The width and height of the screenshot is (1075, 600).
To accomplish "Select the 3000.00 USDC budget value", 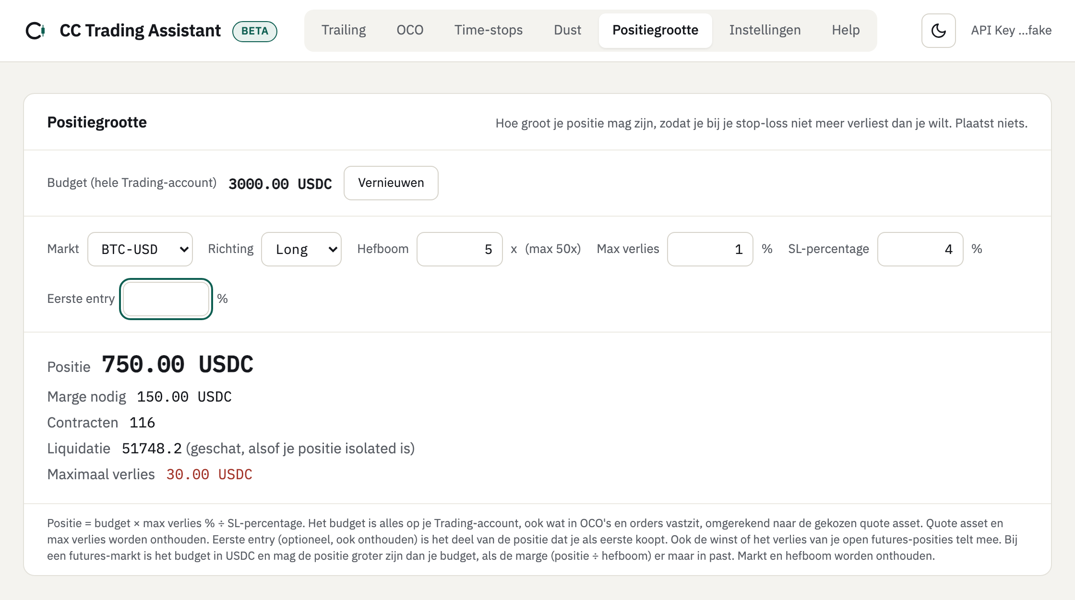I will tap(280, 184).
